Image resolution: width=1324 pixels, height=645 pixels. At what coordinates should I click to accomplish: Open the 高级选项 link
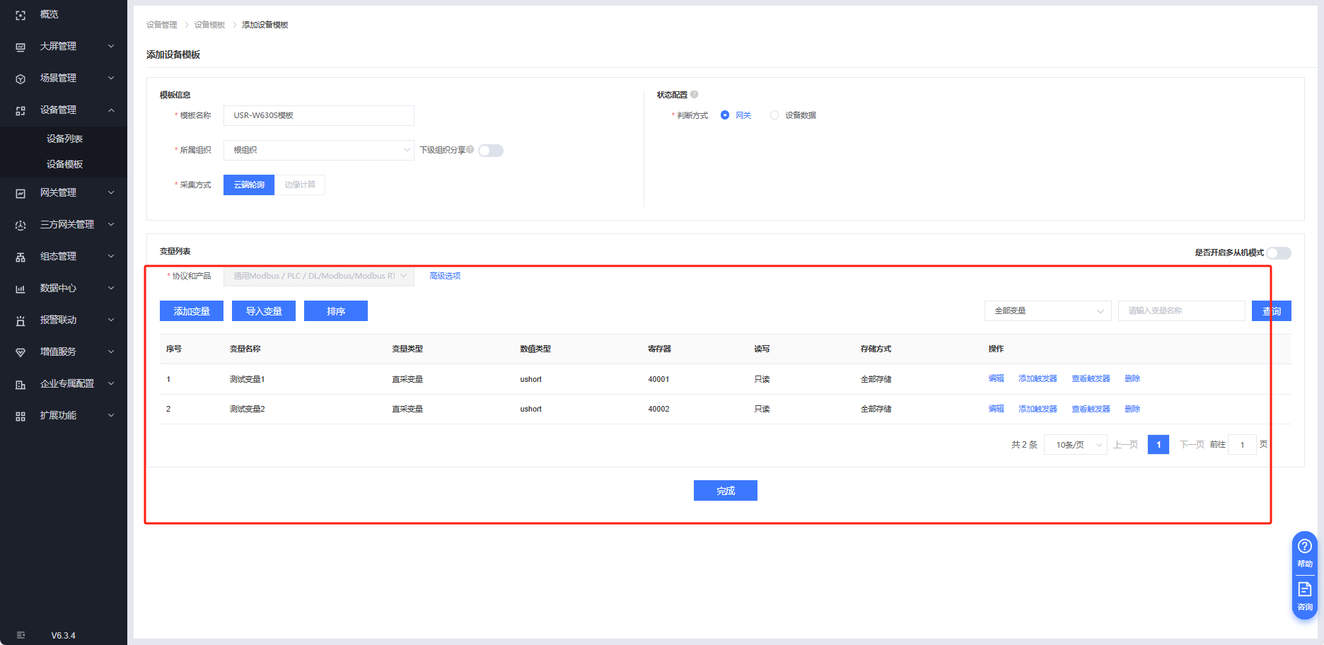445,276
